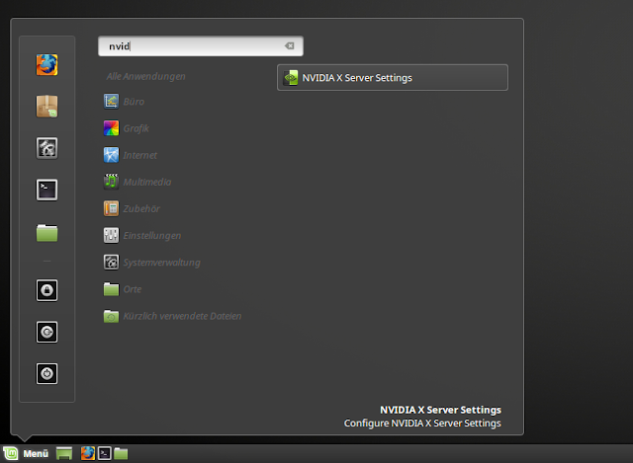Screen dimensions: 633x463
Task: Select the Systemverwaltung category label
Action: 161,263
